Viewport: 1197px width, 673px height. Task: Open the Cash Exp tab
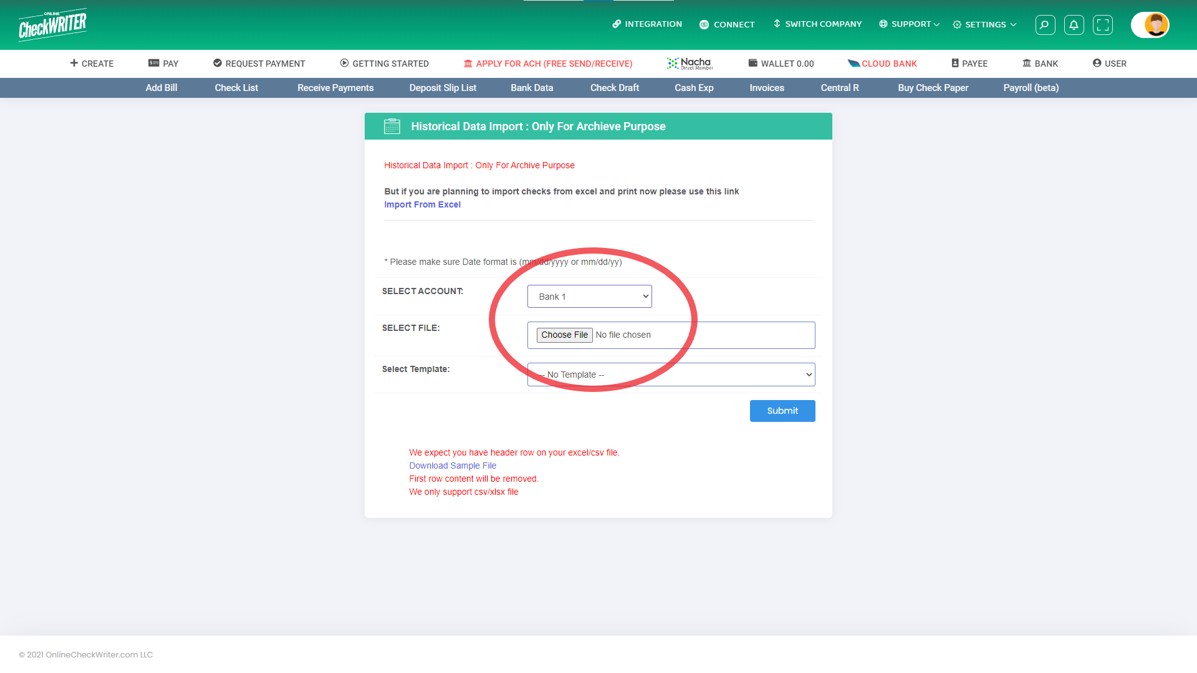click(694, 88)
